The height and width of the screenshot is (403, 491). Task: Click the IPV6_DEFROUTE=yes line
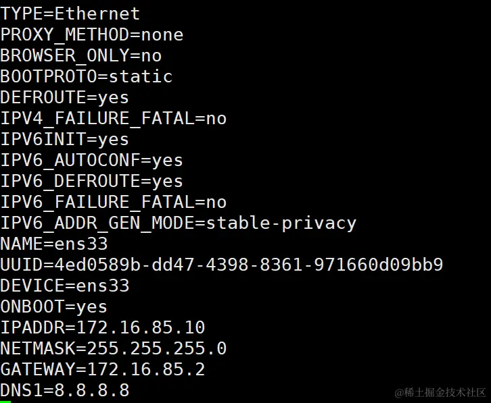92,181
